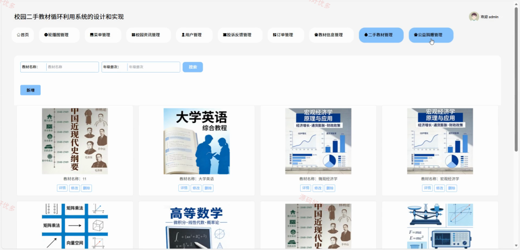520x250 pixels.
Task: Click 删除 on the 微观经济学 card
Action: [330, 188]
